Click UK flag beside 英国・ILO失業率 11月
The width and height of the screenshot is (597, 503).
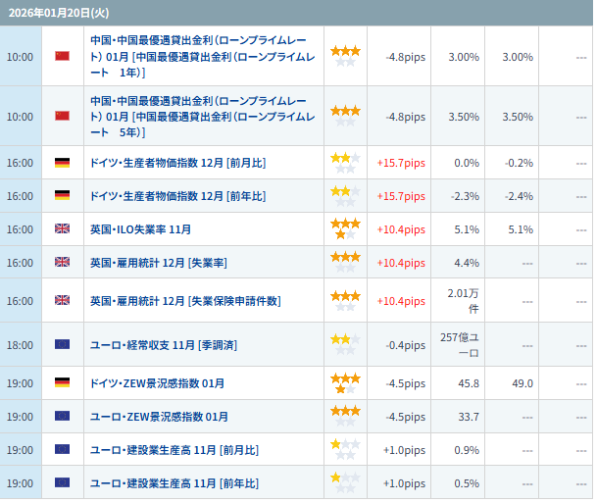tap(62, 229)
